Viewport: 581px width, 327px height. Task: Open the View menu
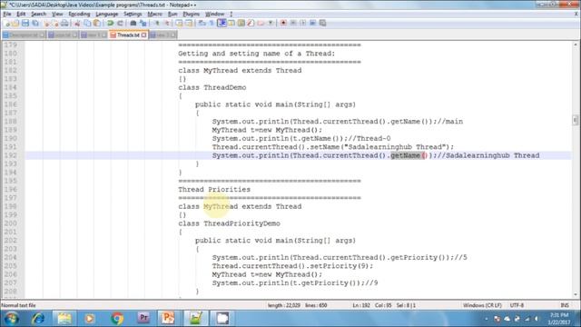pos(57,14)
